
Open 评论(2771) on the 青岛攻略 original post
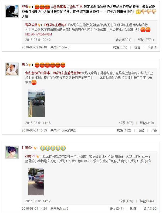pos(146,40)
